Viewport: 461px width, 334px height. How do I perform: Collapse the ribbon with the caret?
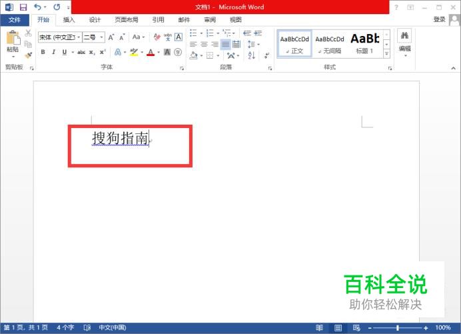tap(454, 68)
